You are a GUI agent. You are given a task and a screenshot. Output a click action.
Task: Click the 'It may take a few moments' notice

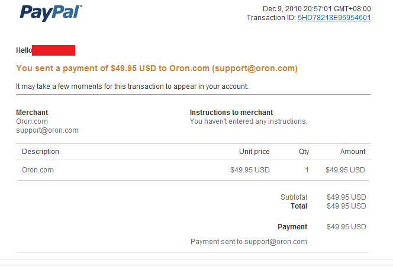pyautogui.click(x=132, y=87)
